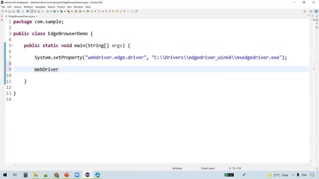This screenshot has width=319, height=179.
Task: Open the Help menu
Action: pos(88,7)
